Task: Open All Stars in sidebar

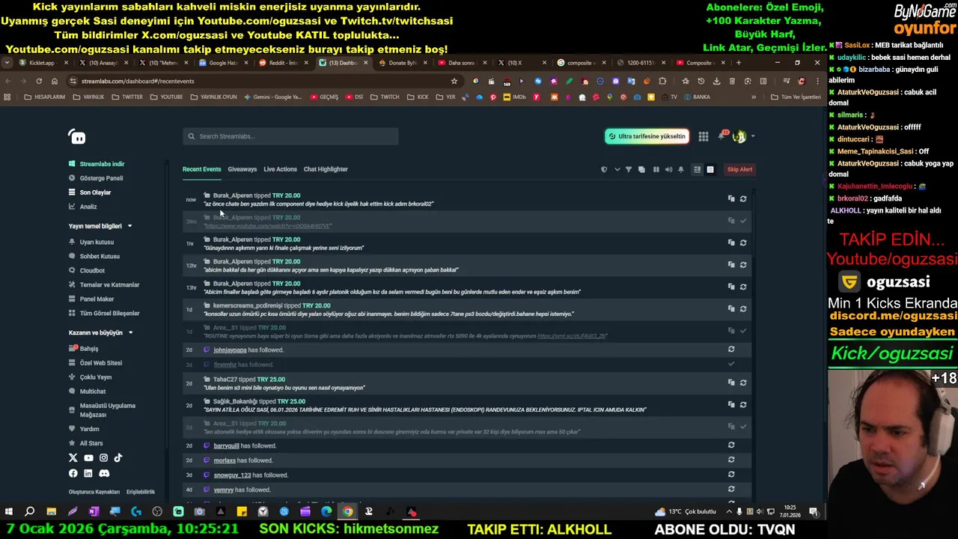Action: point(86,443)
